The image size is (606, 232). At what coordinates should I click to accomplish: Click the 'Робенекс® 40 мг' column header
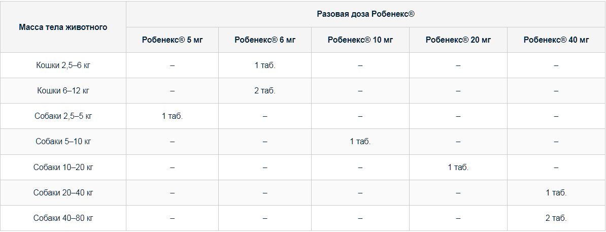click(556, 40)
